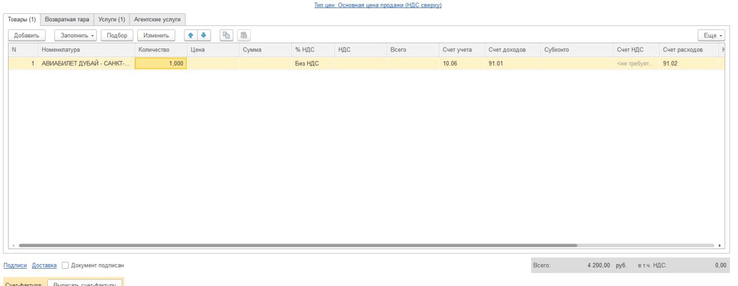Image resolution: width=738 pixels, height=286 pixels.
Task: Click the N column header
Action: (x=23, y=50)
